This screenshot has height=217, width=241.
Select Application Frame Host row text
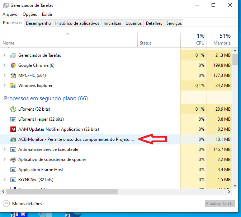click(41, 170)
